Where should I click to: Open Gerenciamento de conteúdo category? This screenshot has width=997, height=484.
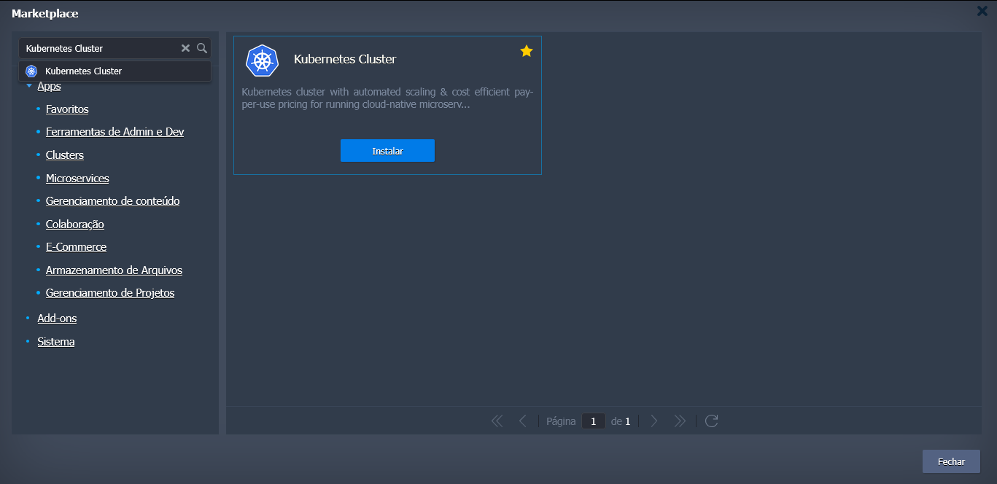pyautogui.click(x=112, y=201)
